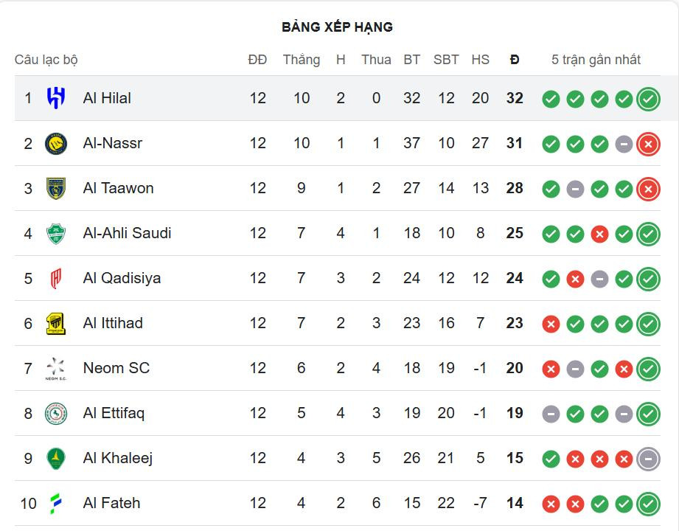Click the Thắng column header

301,60
